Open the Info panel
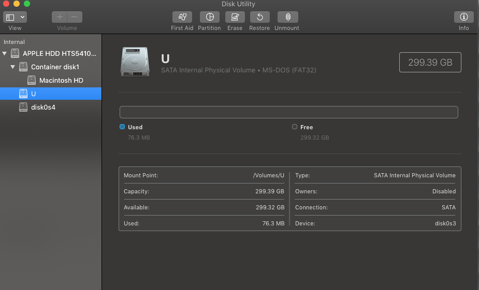Viewport: 479px width, 290px height. [x=463, y=17]
